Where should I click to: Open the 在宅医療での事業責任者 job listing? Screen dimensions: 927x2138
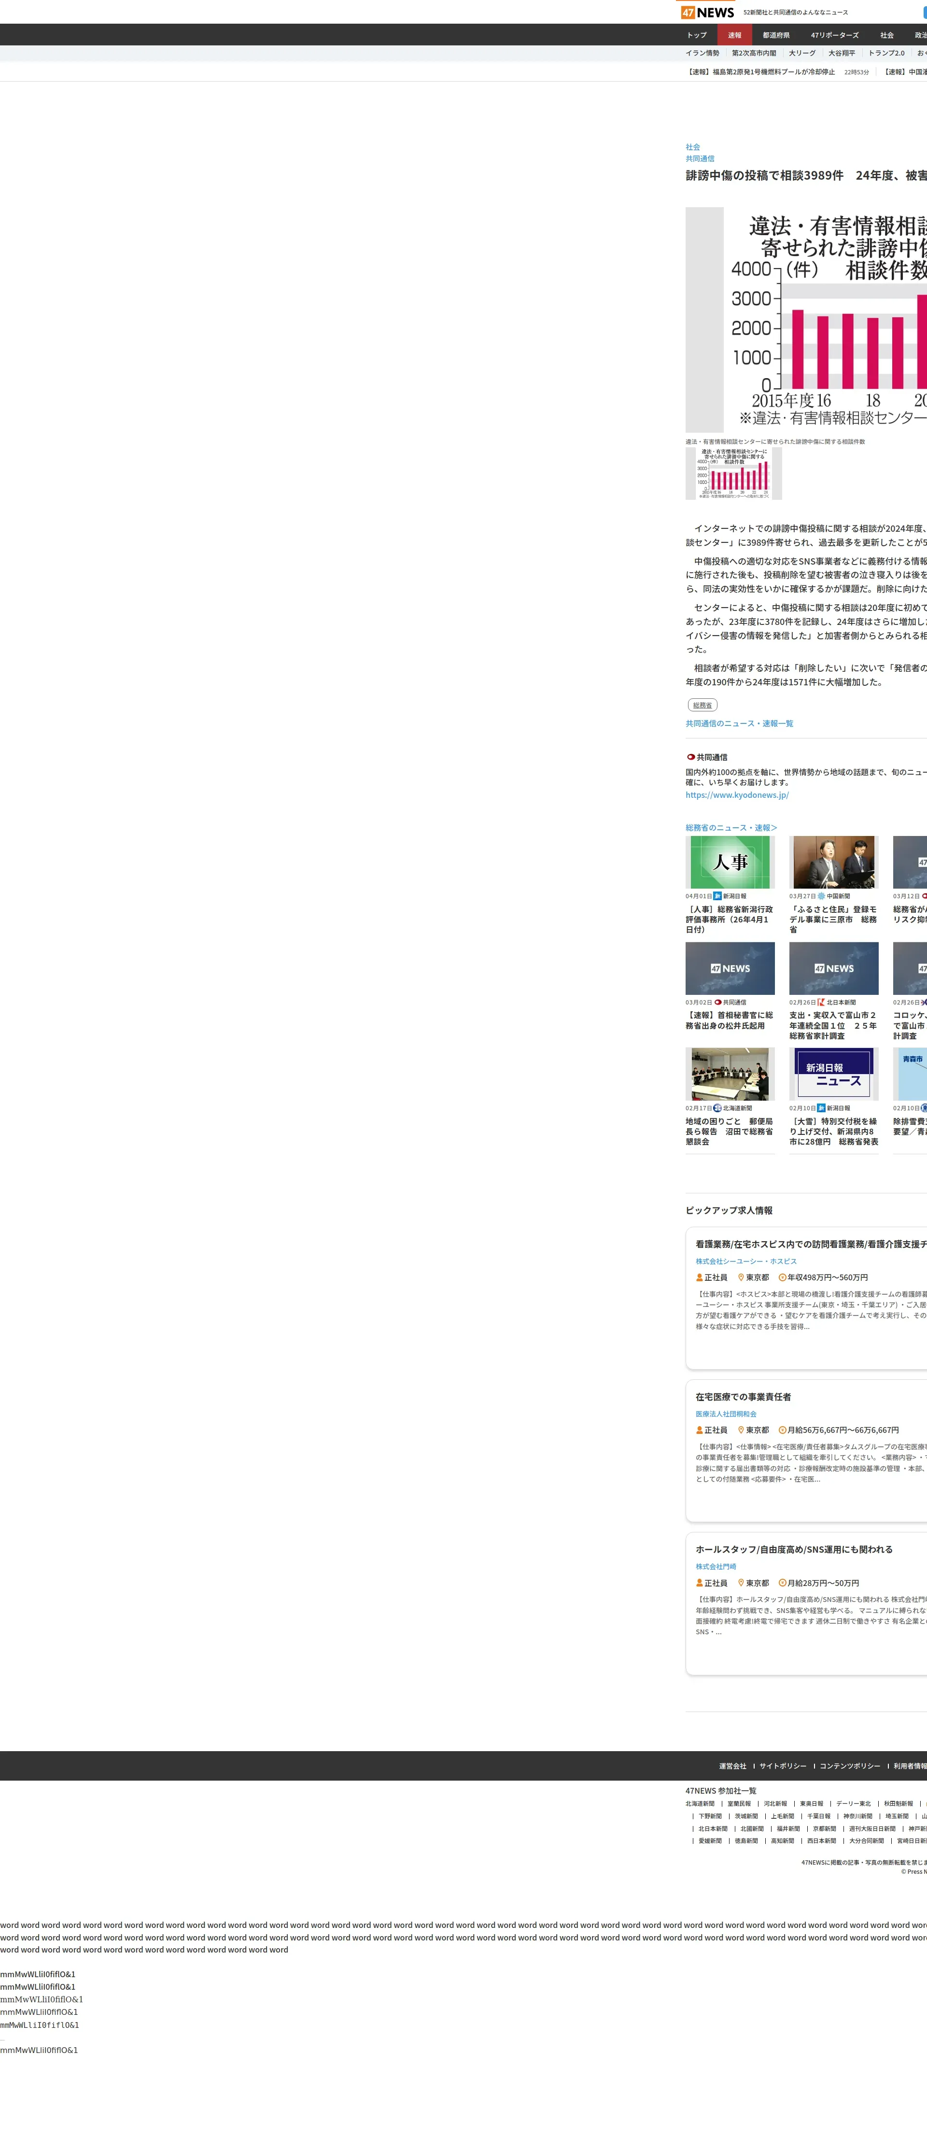(744, 1397)
